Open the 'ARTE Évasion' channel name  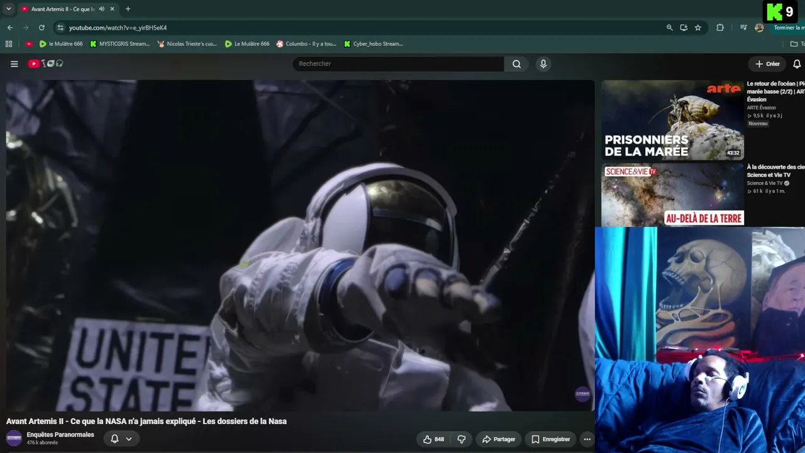tap(762, 108)
